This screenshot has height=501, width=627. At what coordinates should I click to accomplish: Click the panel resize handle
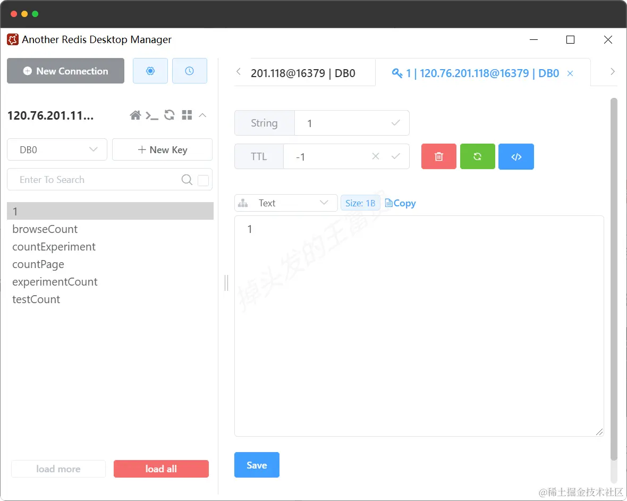pyautogui.click(x=226, y=282)
